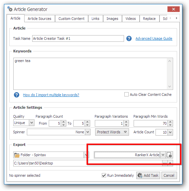Click the help icon next to import keywords link
Viewport: 189px width, 191px height.
(x=17, y=95)
